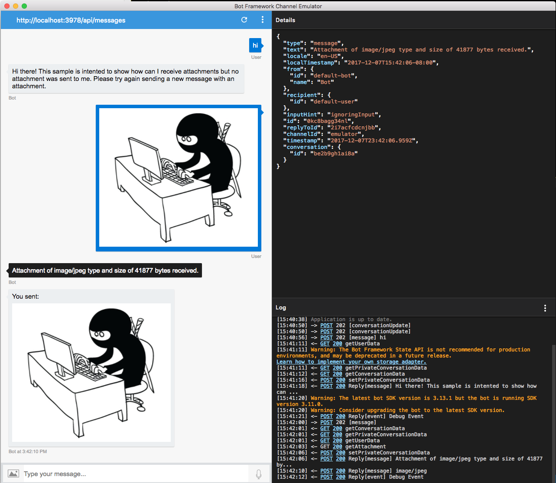
Task: Click the POST link for the 'hi' message entry
Action: [x=326, y=337]
